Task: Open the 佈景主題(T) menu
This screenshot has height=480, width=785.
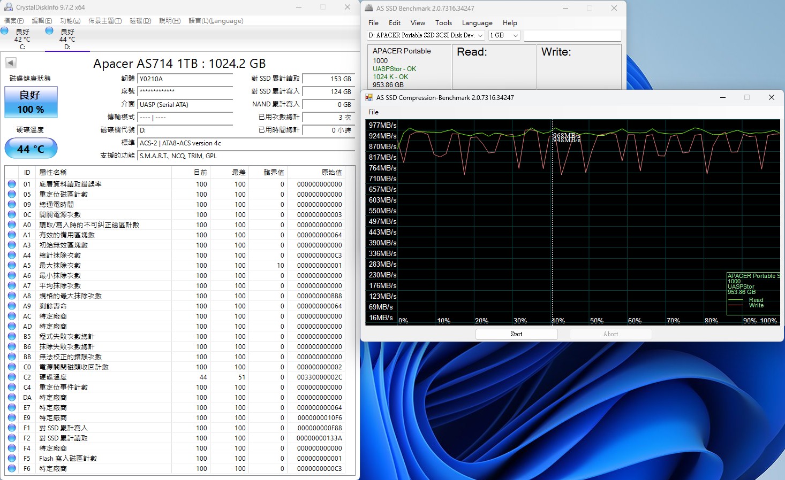Action: [105, 21]
